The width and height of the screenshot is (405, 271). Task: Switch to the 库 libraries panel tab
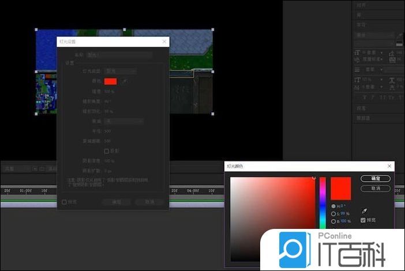click(x=359, y=15)
